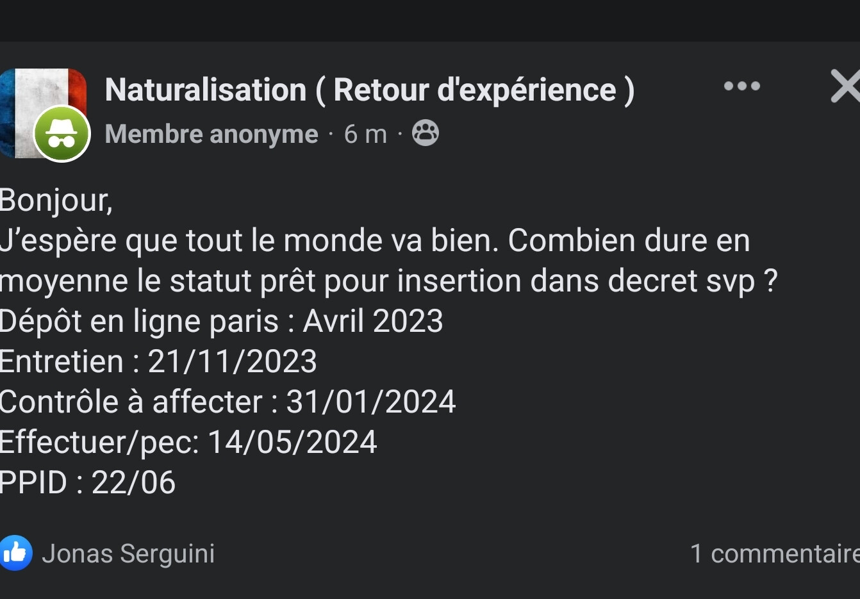Click the word Naturalisation in the header

(x=206, y=90)
